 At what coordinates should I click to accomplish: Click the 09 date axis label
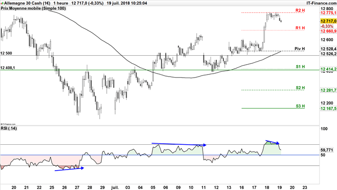click(x=178, y=188)
